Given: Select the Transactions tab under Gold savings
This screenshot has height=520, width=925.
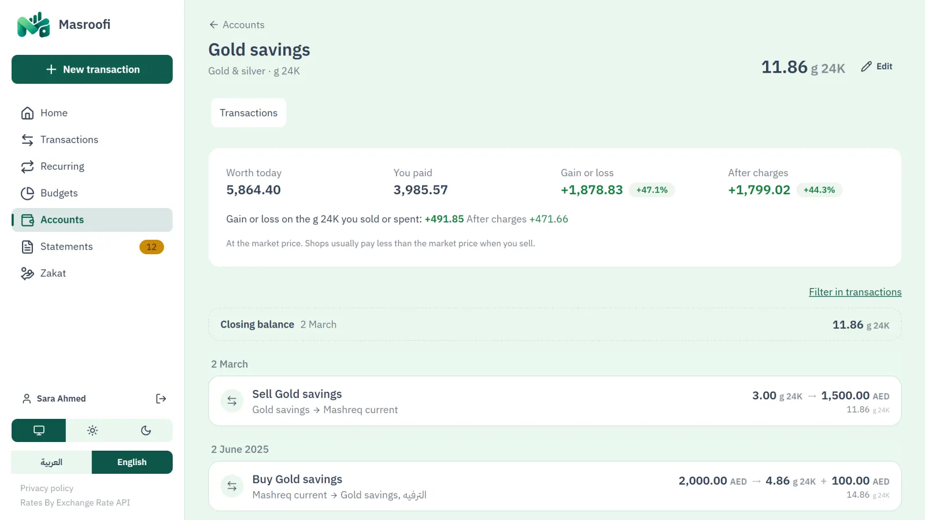Looking at the screenshot, I should (249, 113).
